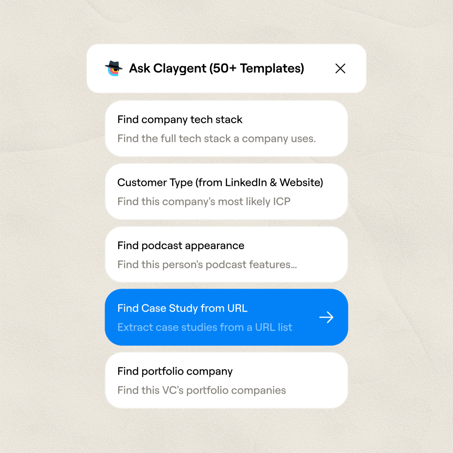Click the '50+ Templates' text in header

pyautogui.click(x=256, y=69)
